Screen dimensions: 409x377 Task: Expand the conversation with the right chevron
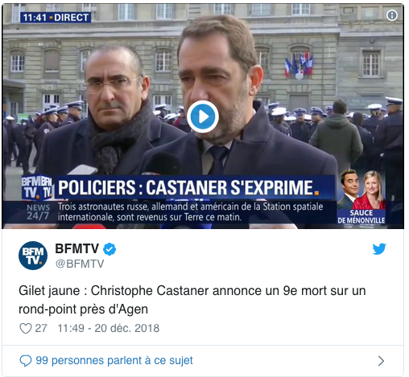381,361
